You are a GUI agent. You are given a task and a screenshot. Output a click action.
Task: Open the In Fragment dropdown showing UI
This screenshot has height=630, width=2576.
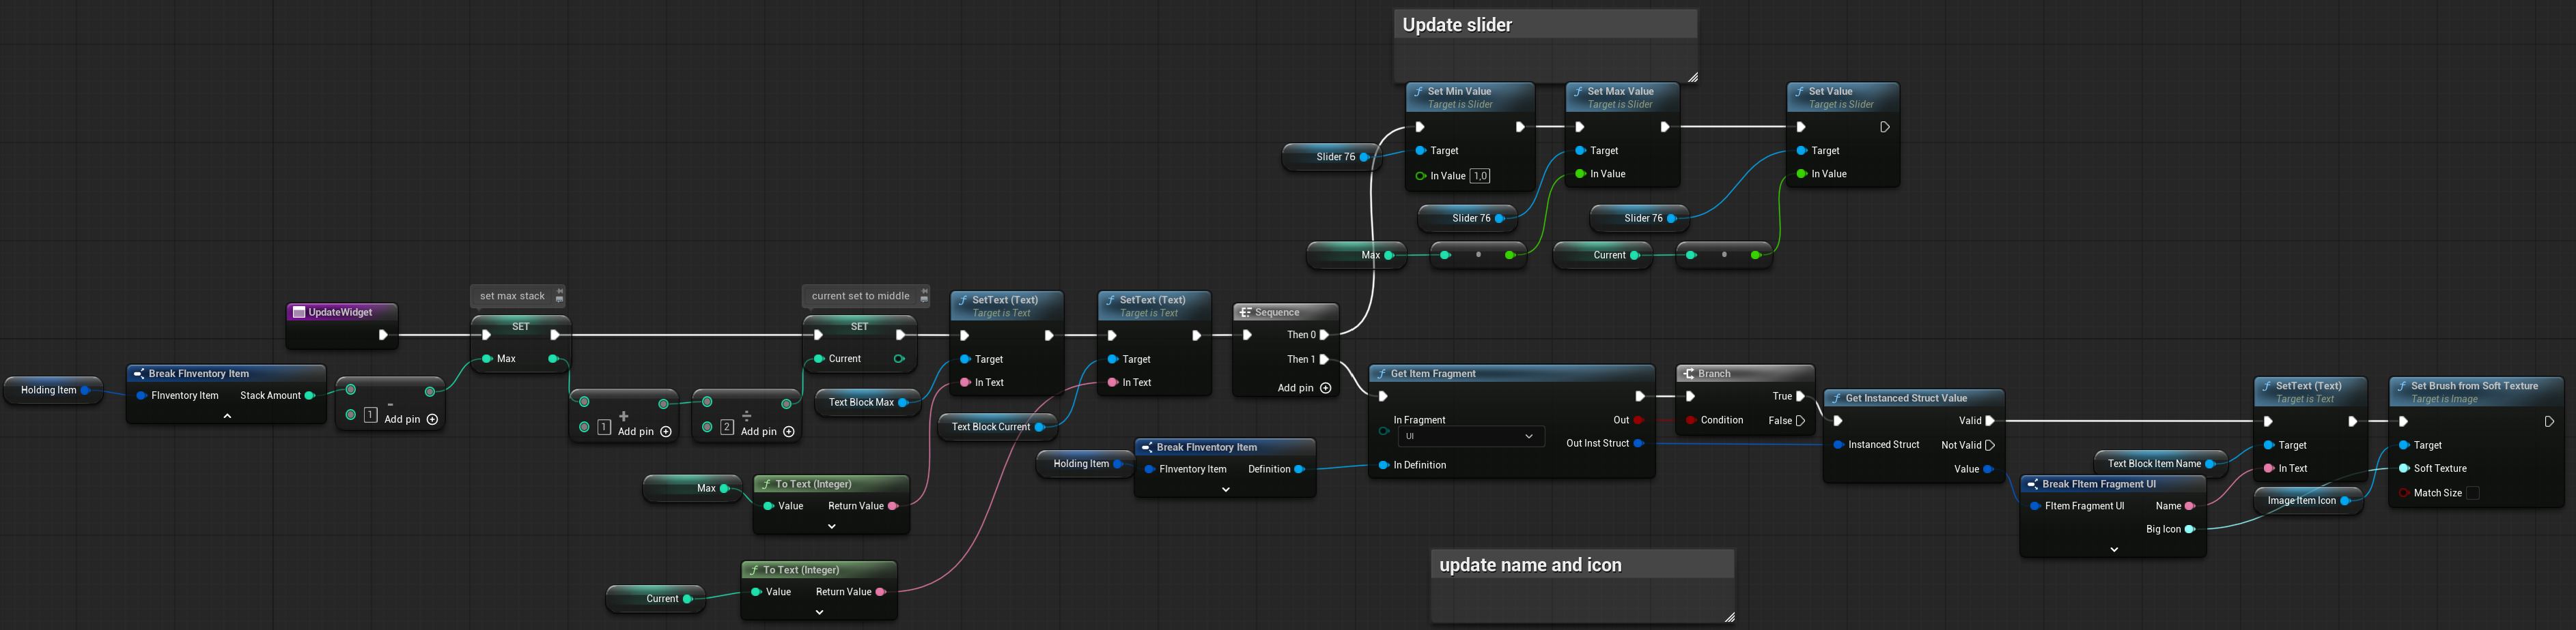click(x=1469, y=436)
